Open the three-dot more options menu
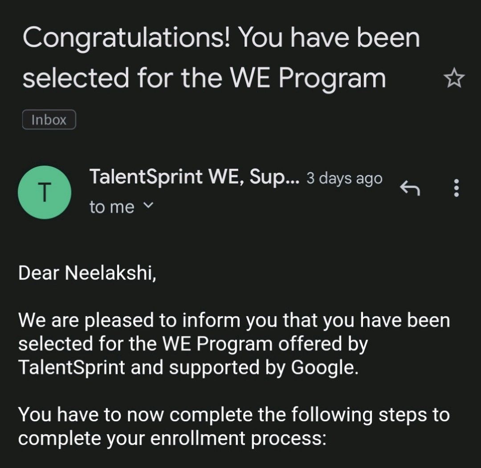The width and height of the screenshot is (481, 468). [x=457, y=188]
